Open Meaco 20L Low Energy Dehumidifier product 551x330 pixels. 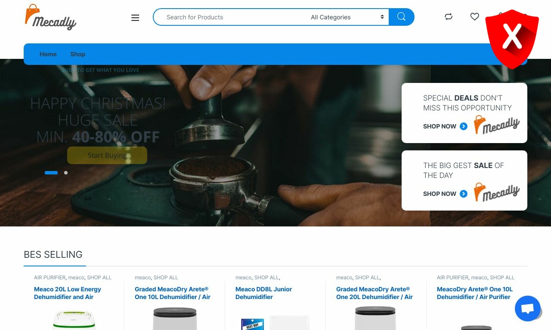(68, 293)
